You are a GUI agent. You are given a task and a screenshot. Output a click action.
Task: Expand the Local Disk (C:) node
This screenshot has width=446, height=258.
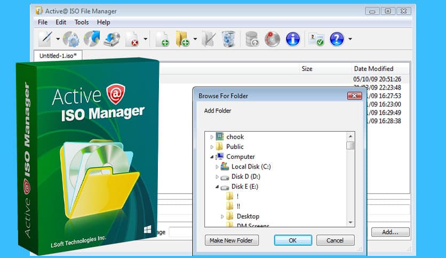[217, 167]
